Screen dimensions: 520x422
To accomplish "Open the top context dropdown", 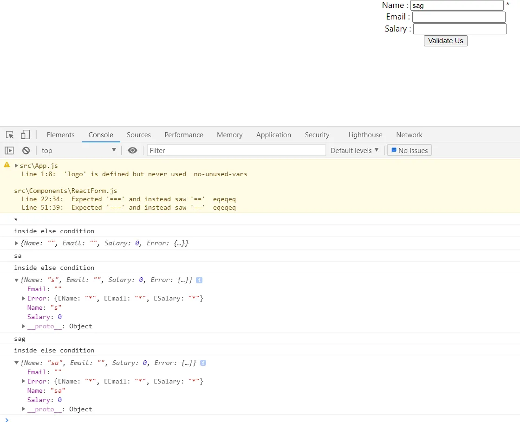I will click(x=78, y=150).
